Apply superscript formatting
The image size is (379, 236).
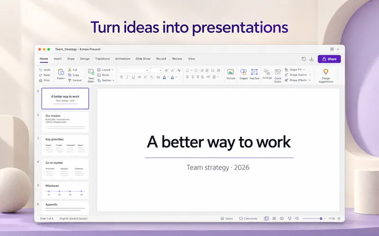(145, 77)
